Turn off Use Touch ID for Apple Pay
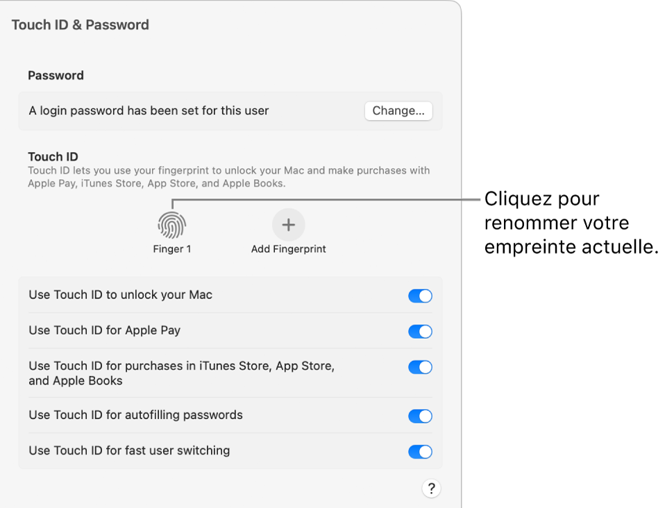The height and width of the screenshot is (508, 665). pyautogui.click(x=419, y=331)
